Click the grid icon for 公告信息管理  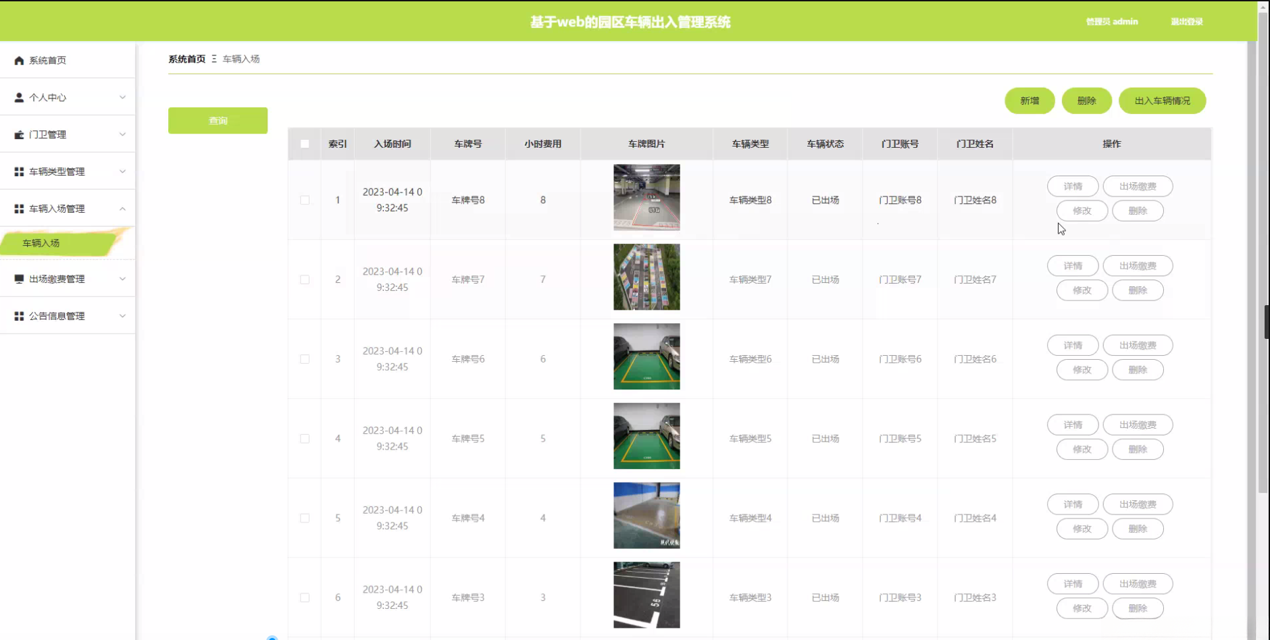pos(19,316)
